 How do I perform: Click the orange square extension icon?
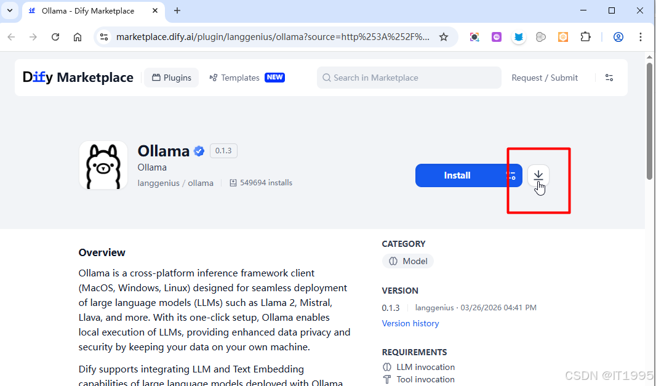(563, 37)
